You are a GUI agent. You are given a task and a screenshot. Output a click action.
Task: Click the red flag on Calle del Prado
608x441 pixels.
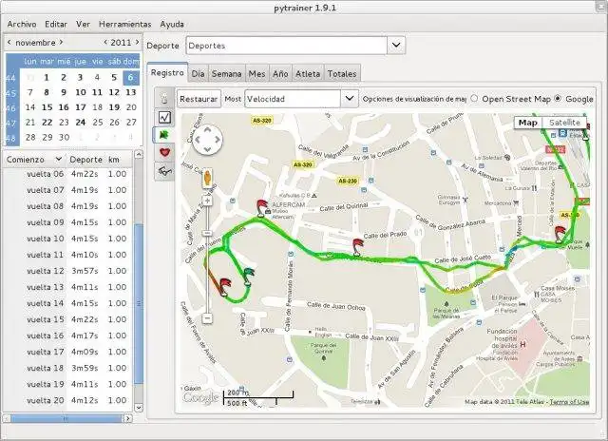tap(357, 247)
